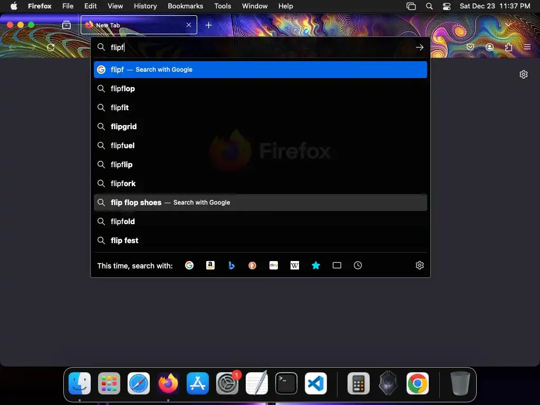Open the Apple menu
540x405 pixels.
point(14,6)
